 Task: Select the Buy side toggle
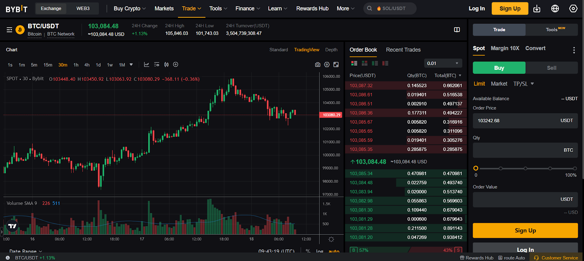(499, 68)
